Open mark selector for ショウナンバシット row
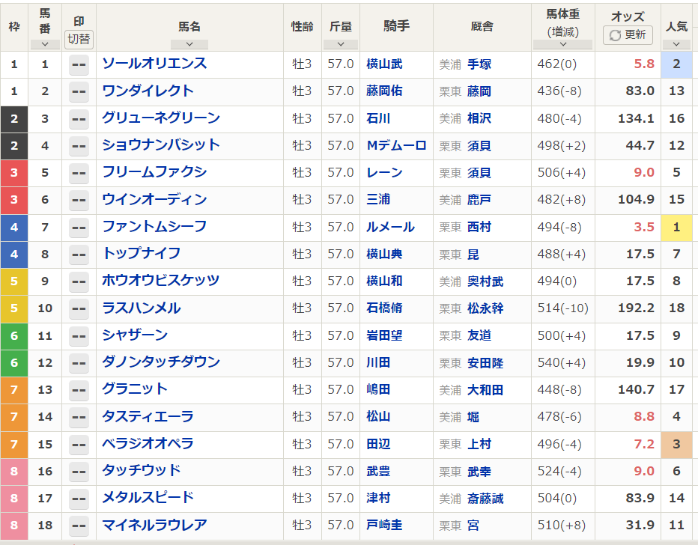This screenshot has width=698, height=545. [79, 147]
